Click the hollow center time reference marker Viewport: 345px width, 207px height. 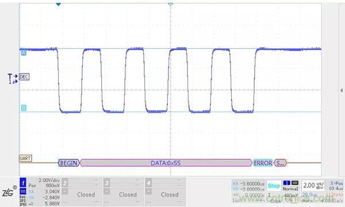pos(170,4)
